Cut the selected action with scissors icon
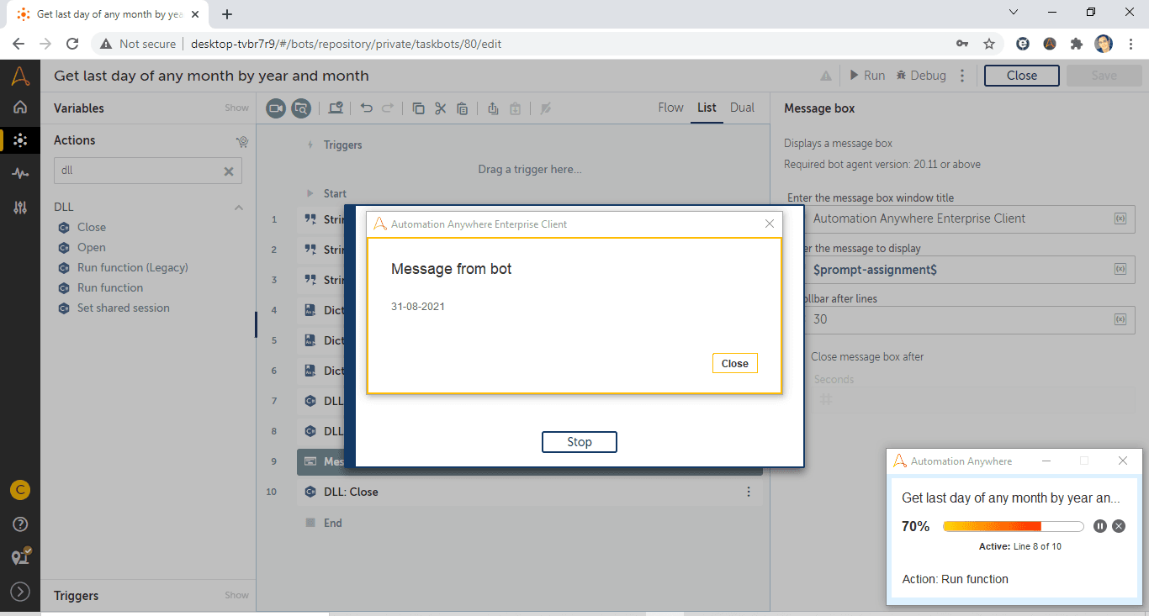The height and width of the screenshot is (616, 1149). tap(440, 108)
